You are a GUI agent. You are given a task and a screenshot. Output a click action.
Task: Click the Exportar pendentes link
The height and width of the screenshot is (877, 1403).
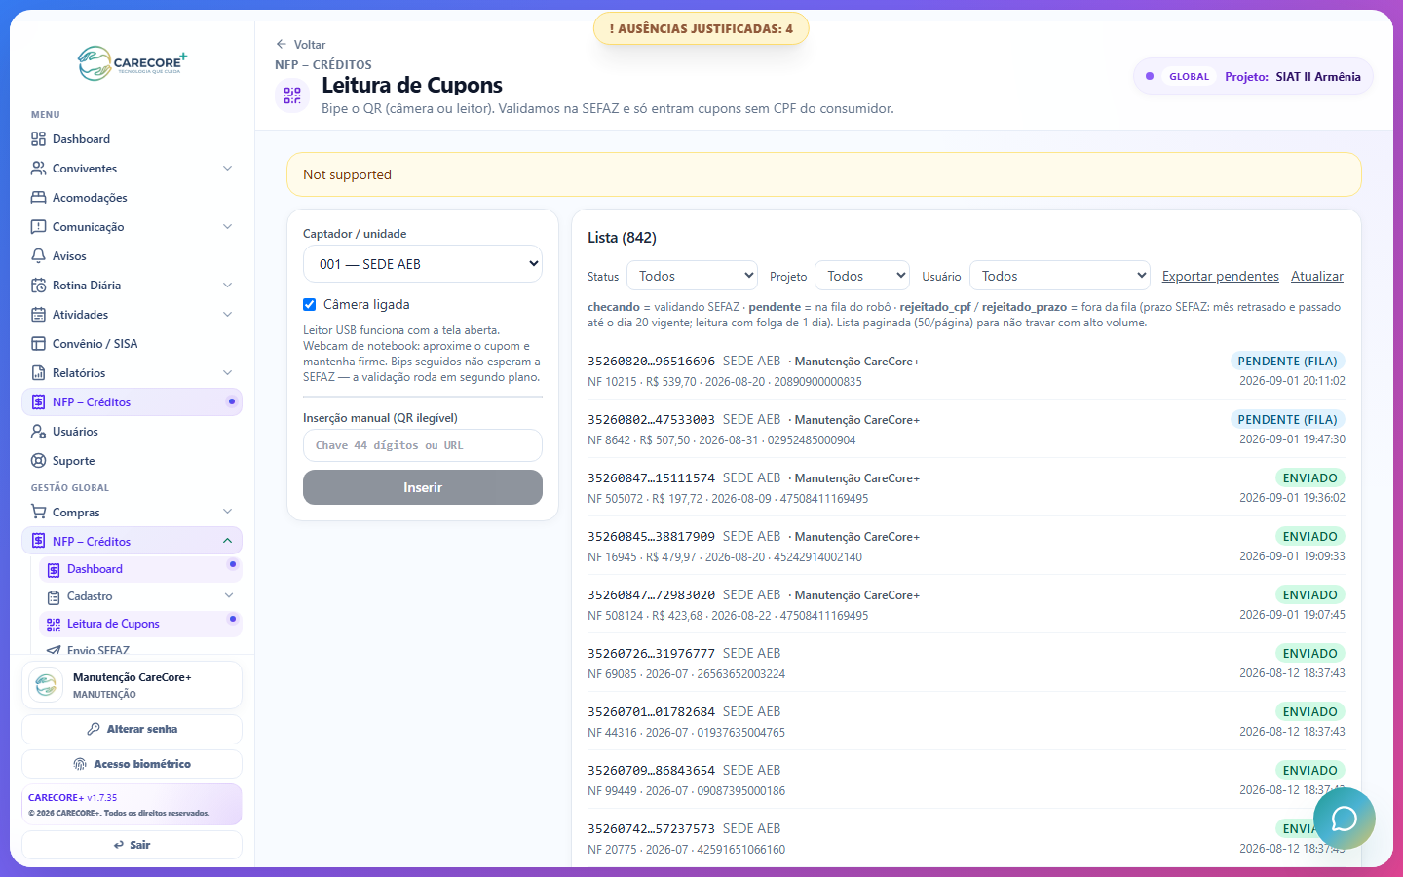(1221, 276)
